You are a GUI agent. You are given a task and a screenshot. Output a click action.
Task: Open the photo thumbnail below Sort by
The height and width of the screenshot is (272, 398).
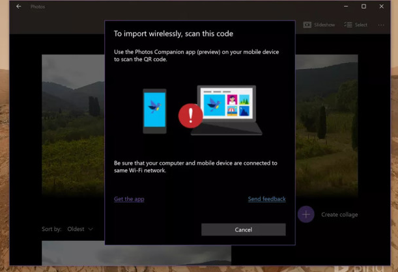point(73,252)
